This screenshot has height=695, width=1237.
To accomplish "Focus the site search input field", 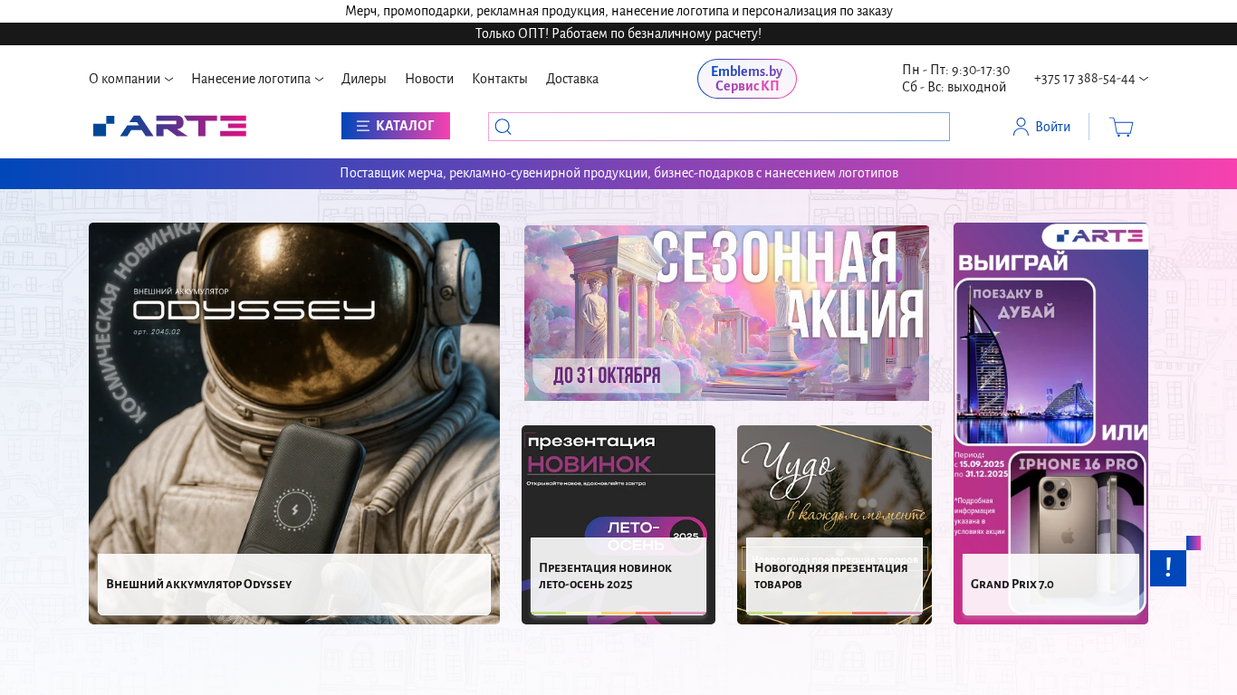I will tap(719, 127).
